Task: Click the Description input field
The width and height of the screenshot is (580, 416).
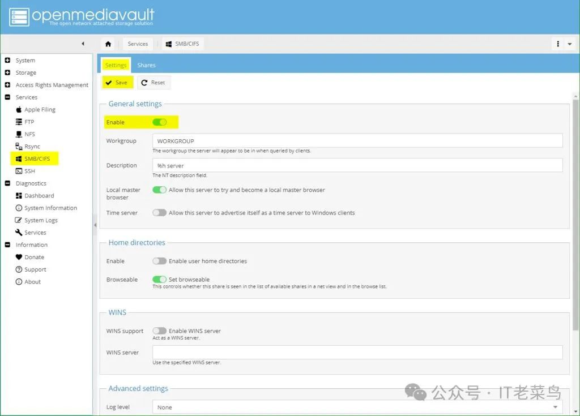Action: pos(357,165)
